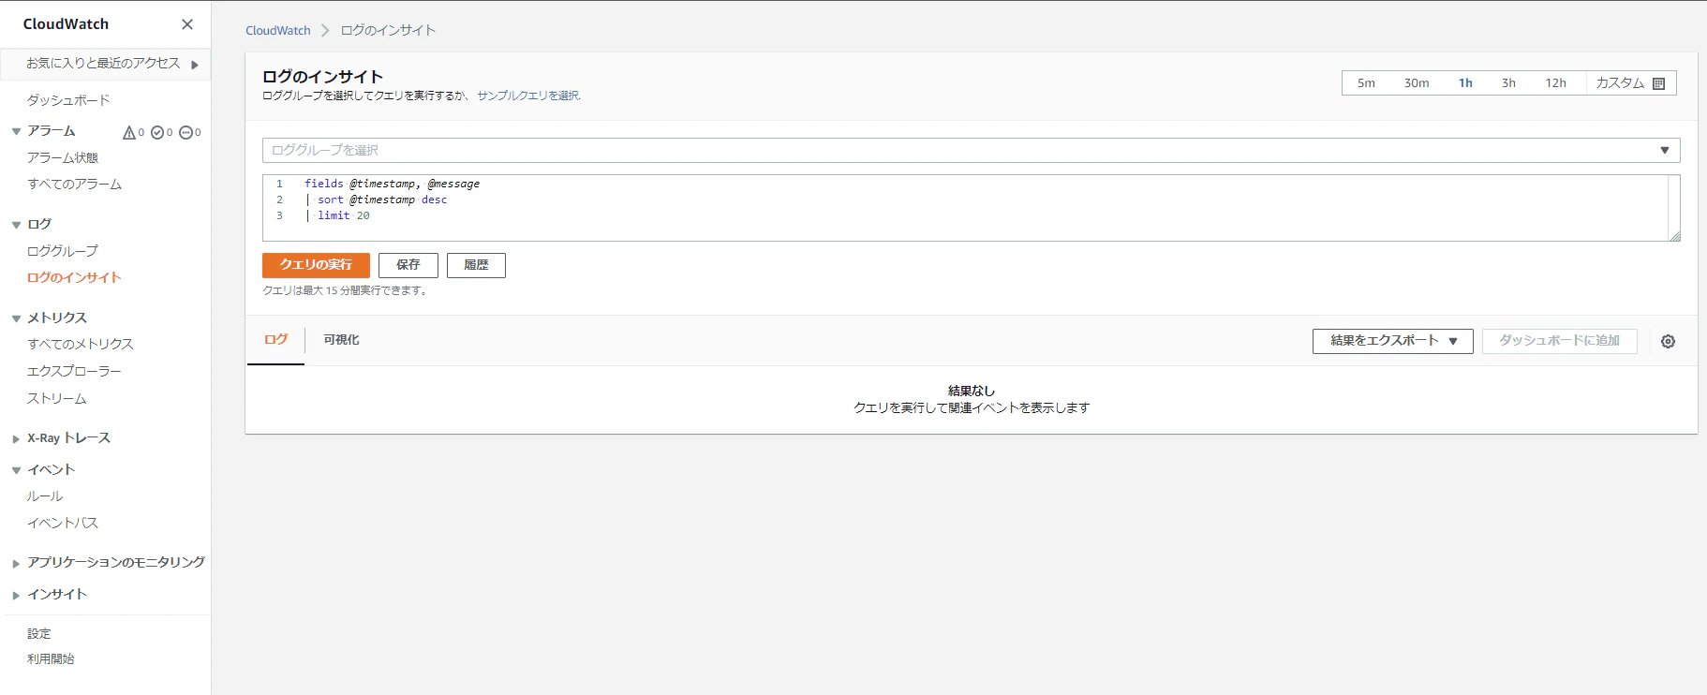This screenshot has height=695, width=1707.
Task: Open ルール under イベント
Action: point(45,496)
